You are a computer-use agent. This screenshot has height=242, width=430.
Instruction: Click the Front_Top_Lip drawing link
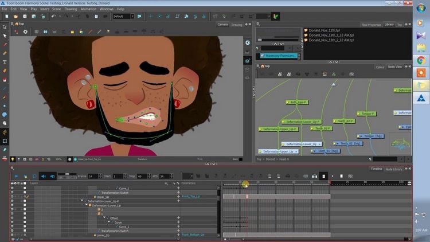(191, 197)
